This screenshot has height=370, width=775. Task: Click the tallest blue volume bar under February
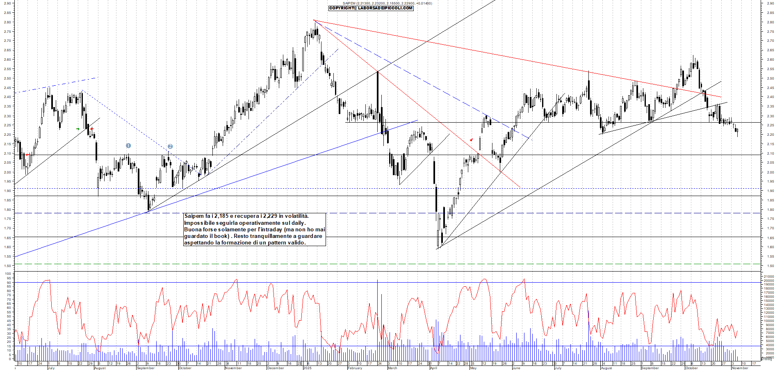pyautogui.click(x=378, y=324)
